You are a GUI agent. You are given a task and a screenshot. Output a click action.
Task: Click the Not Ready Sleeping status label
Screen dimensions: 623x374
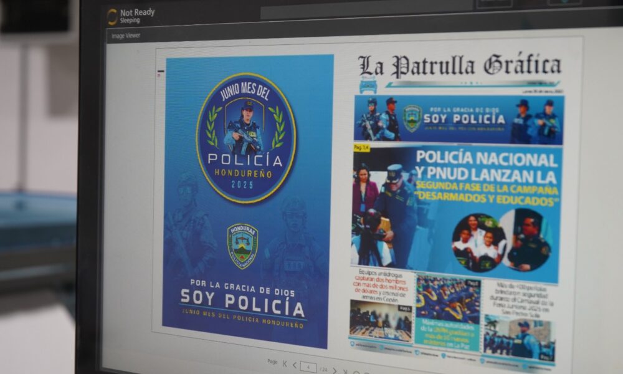coord(137,16)
